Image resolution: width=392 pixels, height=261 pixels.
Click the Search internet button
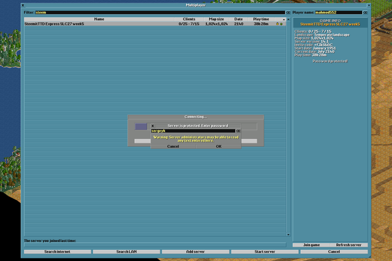(x=58, y=252)
